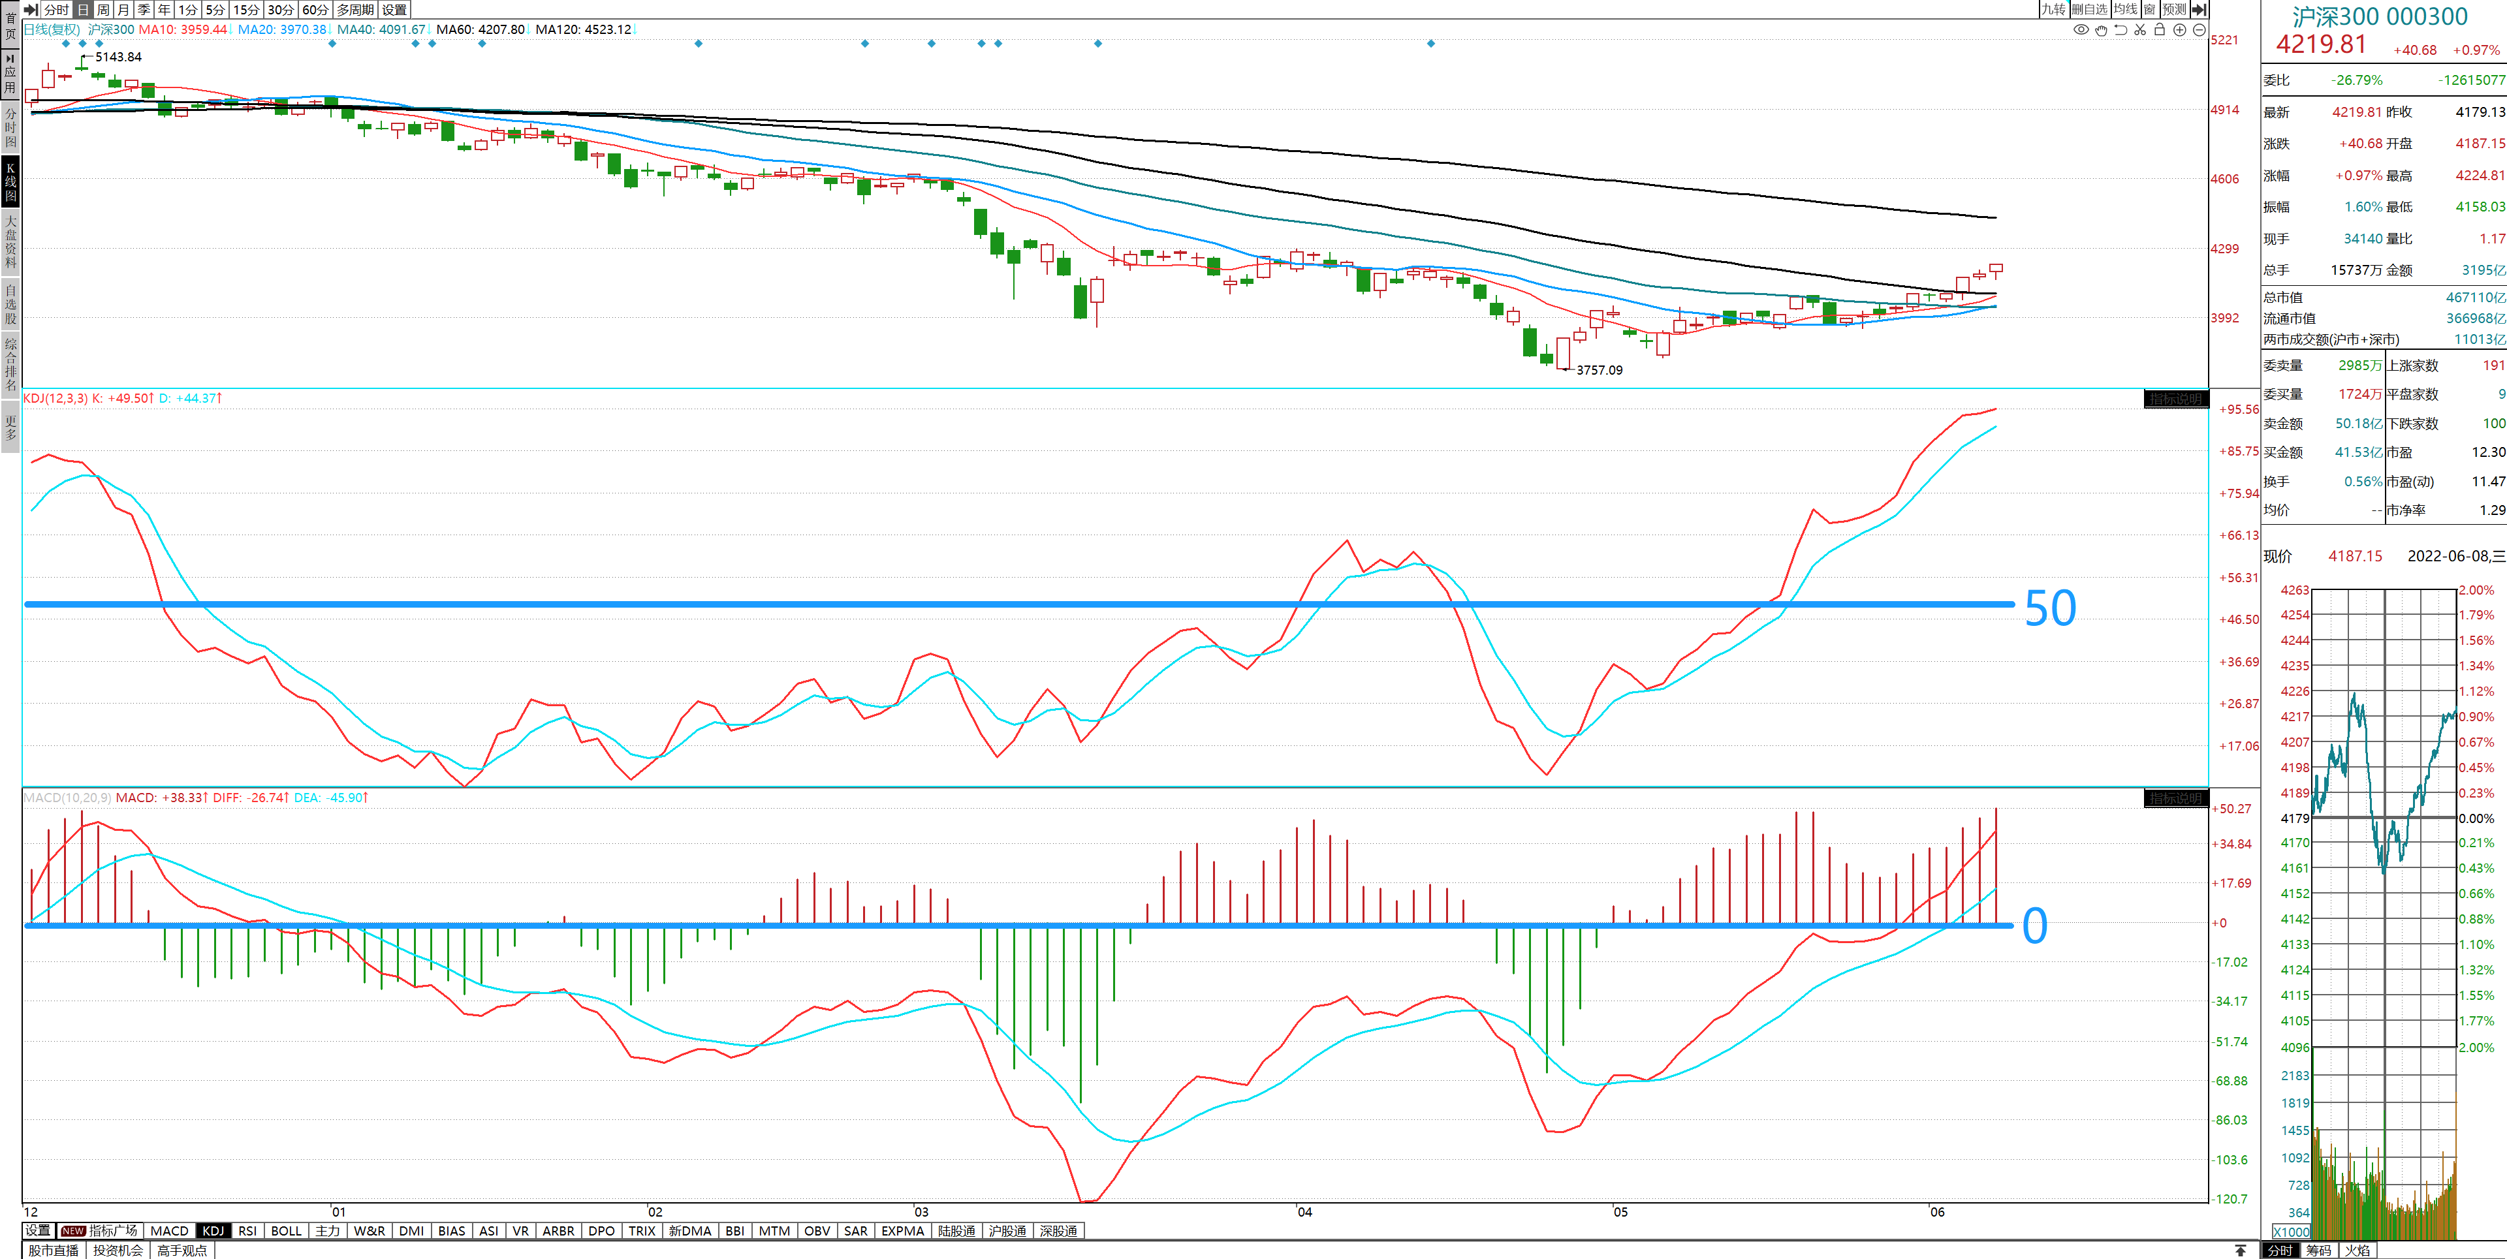Open the K线图 sidebar item
The height and width of the screenshot is (1259, 2507).
pyautogui.click(x=10, y=182)
